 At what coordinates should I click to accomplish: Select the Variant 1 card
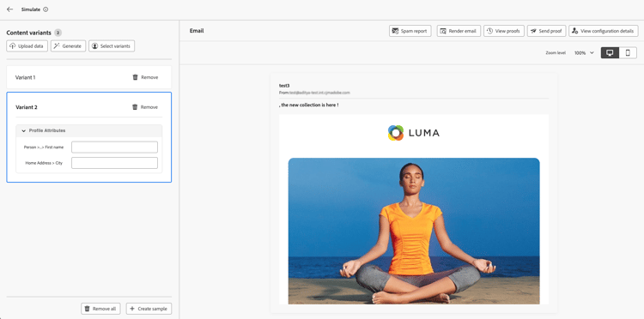point(88,77)
